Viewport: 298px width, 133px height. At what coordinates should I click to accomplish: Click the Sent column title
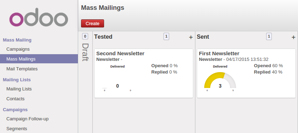point(203,37)
